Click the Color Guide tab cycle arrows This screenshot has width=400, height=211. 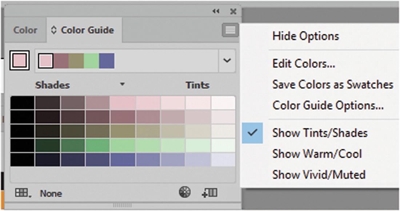(54, 30)
